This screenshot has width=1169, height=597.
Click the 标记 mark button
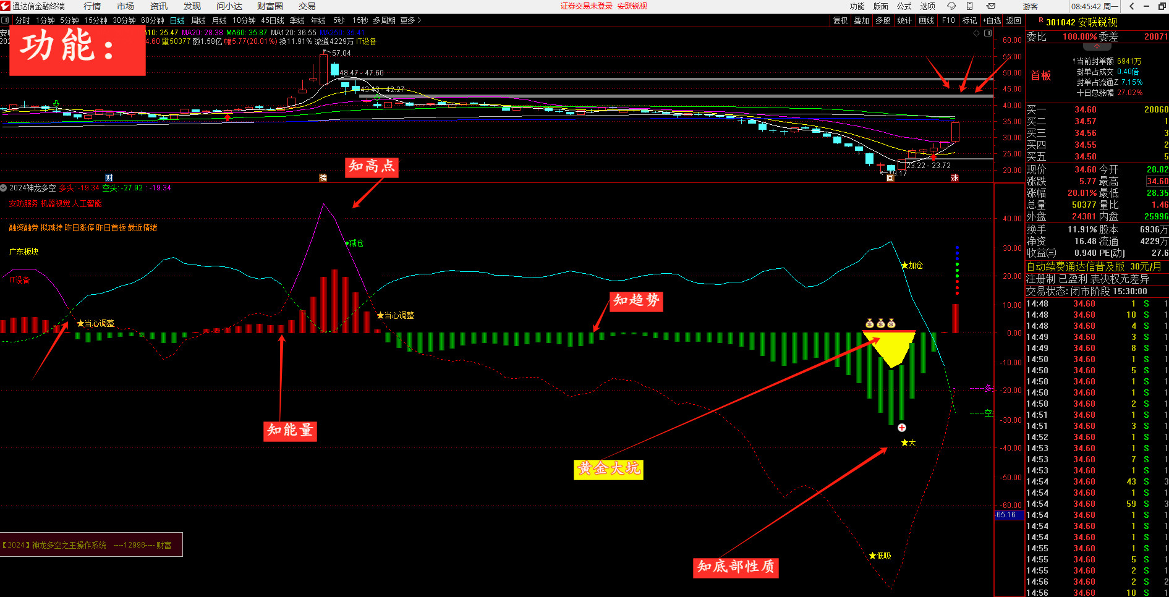coord(970,20)
